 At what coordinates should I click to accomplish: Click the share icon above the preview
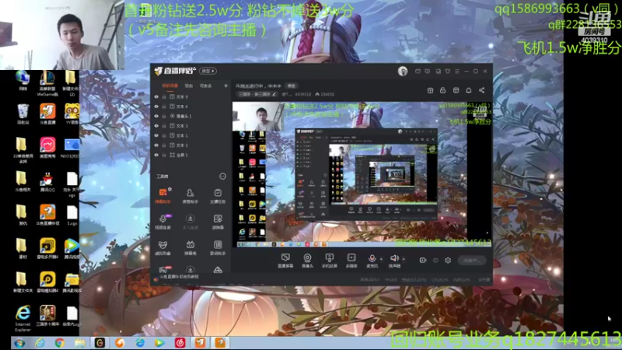coord(481,90)
